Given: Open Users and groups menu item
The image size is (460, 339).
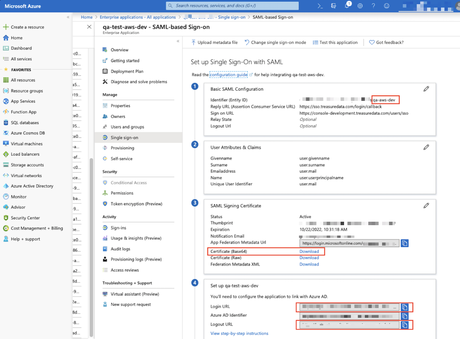Looking at the screenshot, I should click(127, 127).
